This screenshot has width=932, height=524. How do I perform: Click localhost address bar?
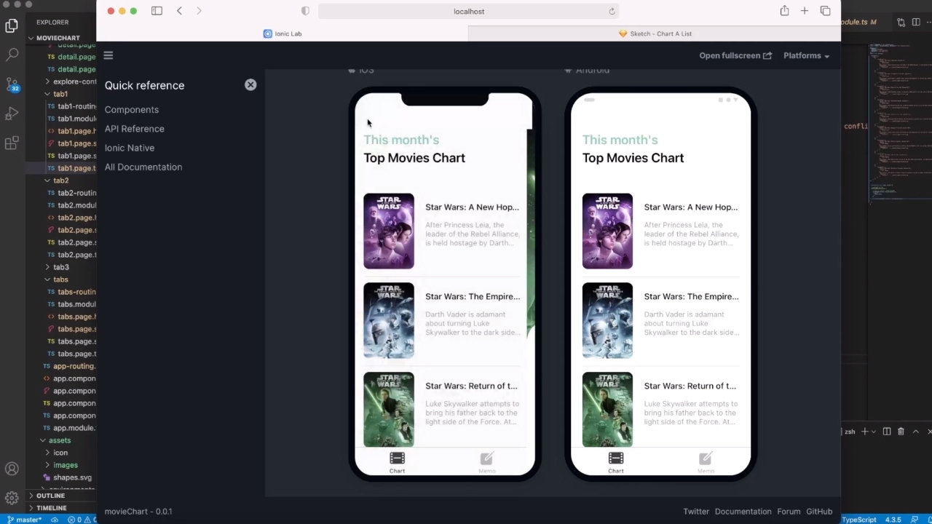tap(468, 11)
